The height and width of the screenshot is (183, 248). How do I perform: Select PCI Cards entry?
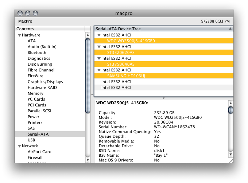click(x=37, y=105)
